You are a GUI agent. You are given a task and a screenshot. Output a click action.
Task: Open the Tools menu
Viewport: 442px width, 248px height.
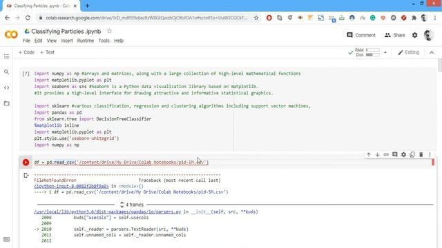[104, 41]
